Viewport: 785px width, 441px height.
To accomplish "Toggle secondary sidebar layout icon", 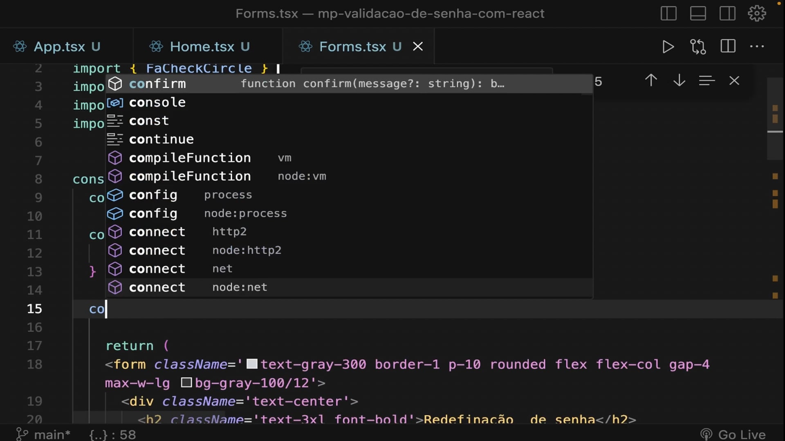I will click(x=727, y=13).
